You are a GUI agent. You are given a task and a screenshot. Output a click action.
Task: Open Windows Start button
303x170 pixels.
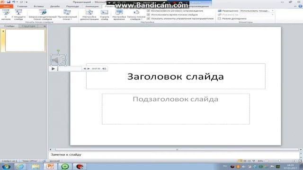pos(6,166)
